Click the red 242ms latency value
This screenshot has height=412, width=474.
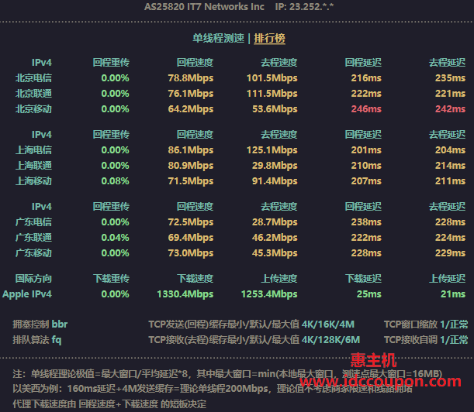[x=450, y=109]
